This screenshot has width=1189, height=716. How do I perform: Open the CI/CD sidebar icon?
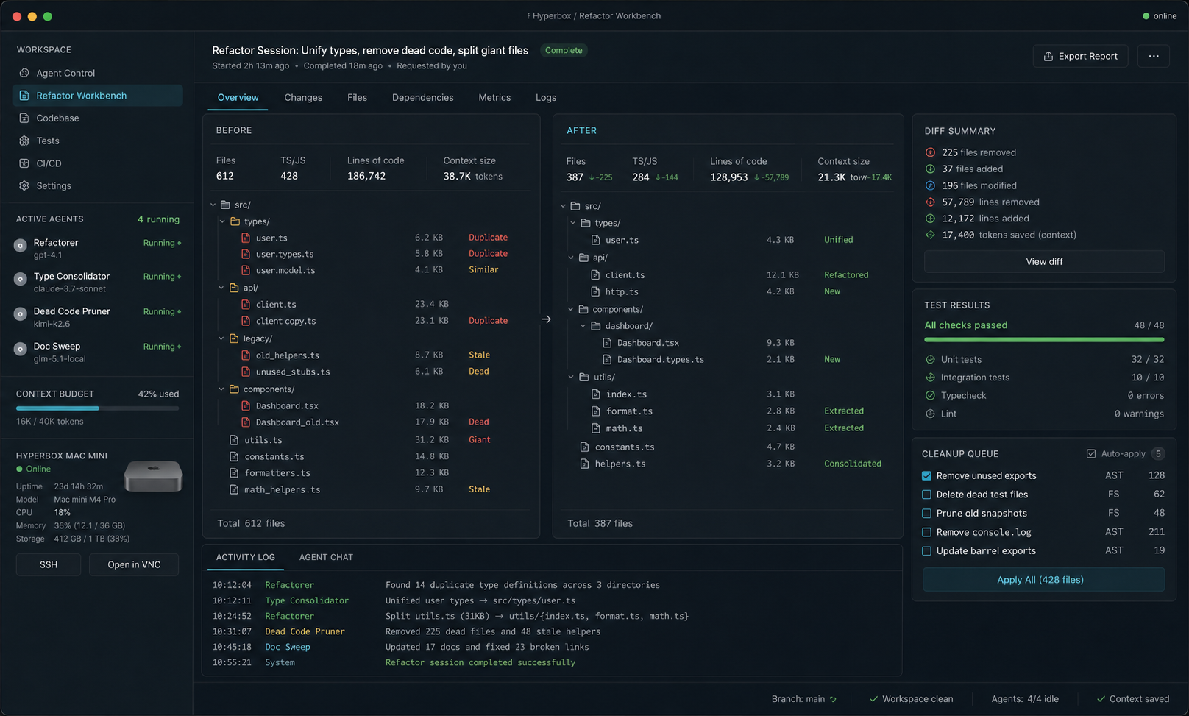(24, 163)
